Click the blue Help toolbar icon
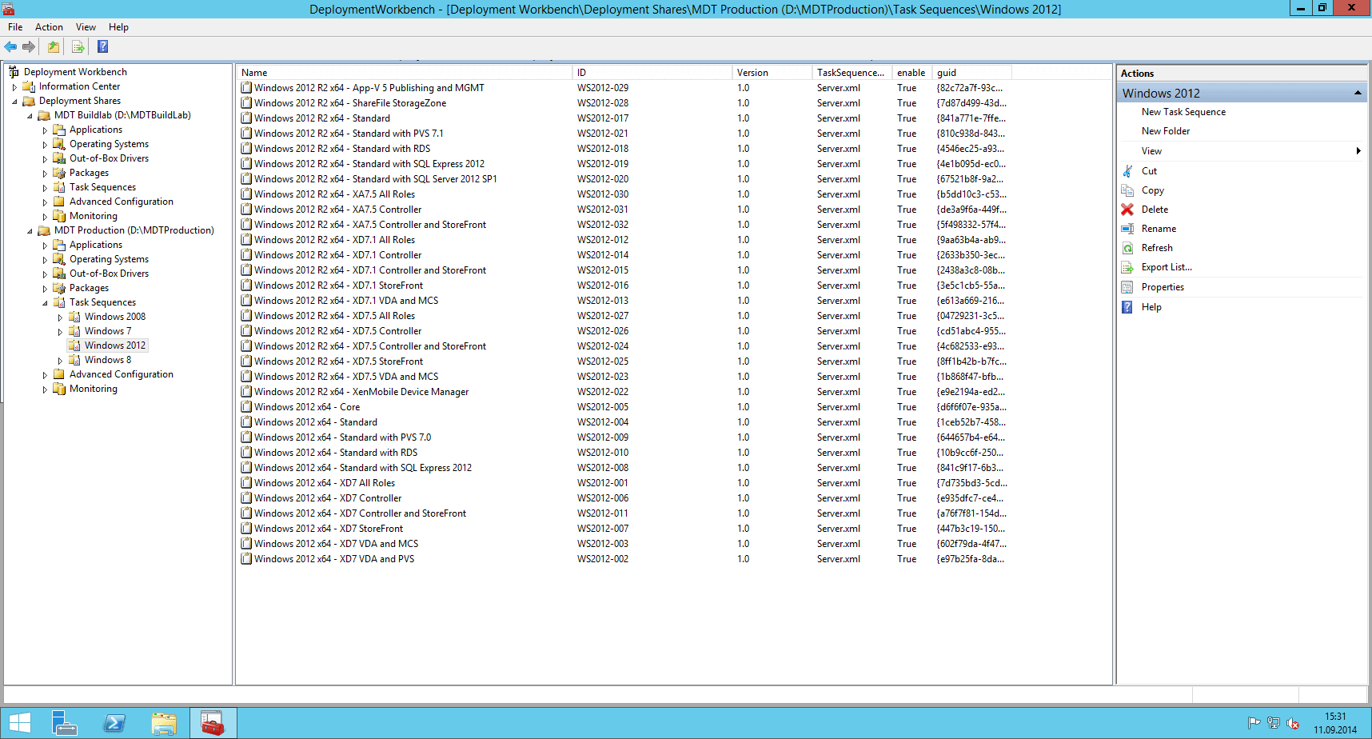 pyautogui.click(x=103, y=47)
